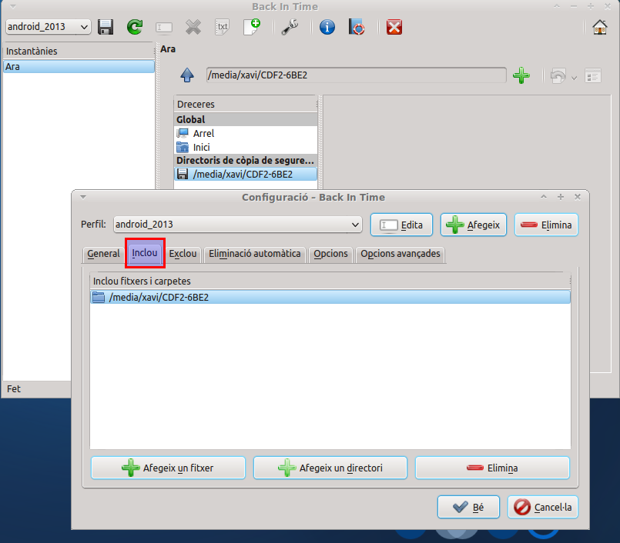Click the save snapshot floppy disk icon
This screenshot has height=543, width=620.
(106, 27)
